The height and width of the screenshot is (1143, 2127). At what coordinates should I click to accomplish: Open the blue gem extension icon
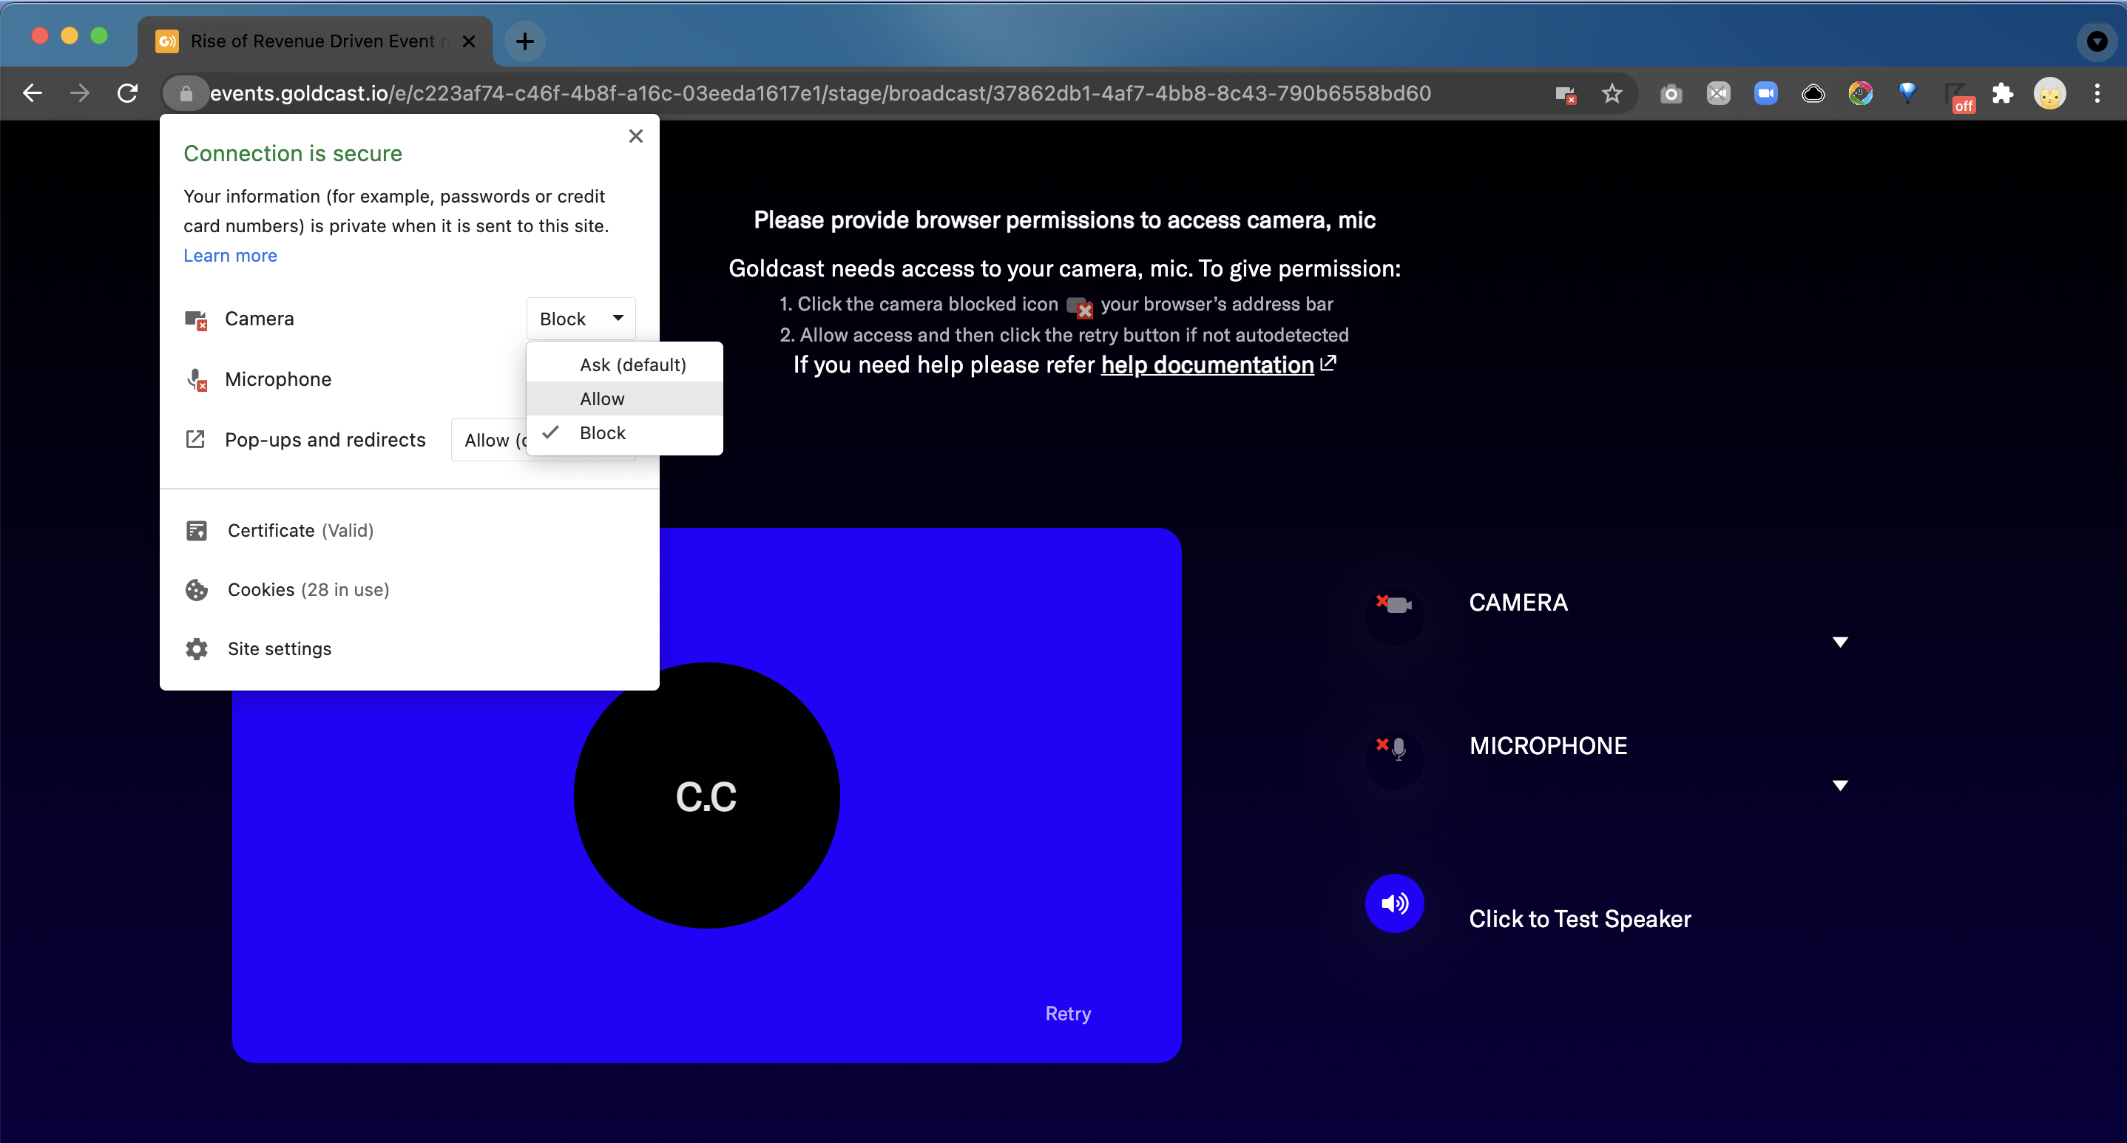tap(1907, 93)
